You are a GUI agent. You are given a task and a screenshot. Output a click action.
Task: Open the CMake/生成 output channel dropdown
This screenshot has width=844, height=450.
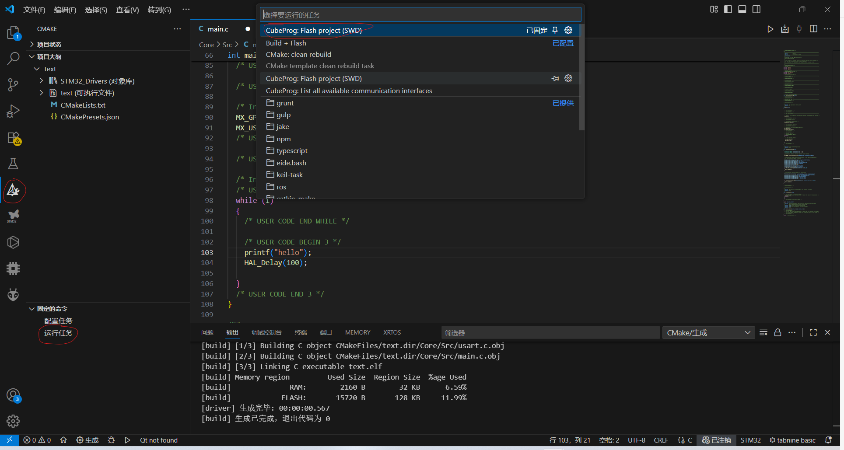click(x=708, y=333)
